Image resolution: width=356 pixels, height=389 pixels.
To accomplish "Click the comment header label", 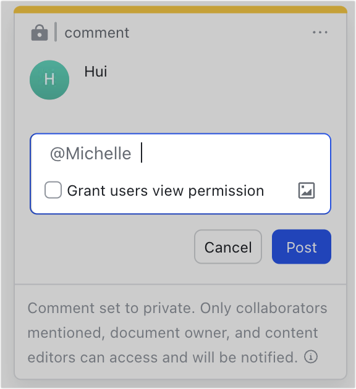I will pos(97,33).
